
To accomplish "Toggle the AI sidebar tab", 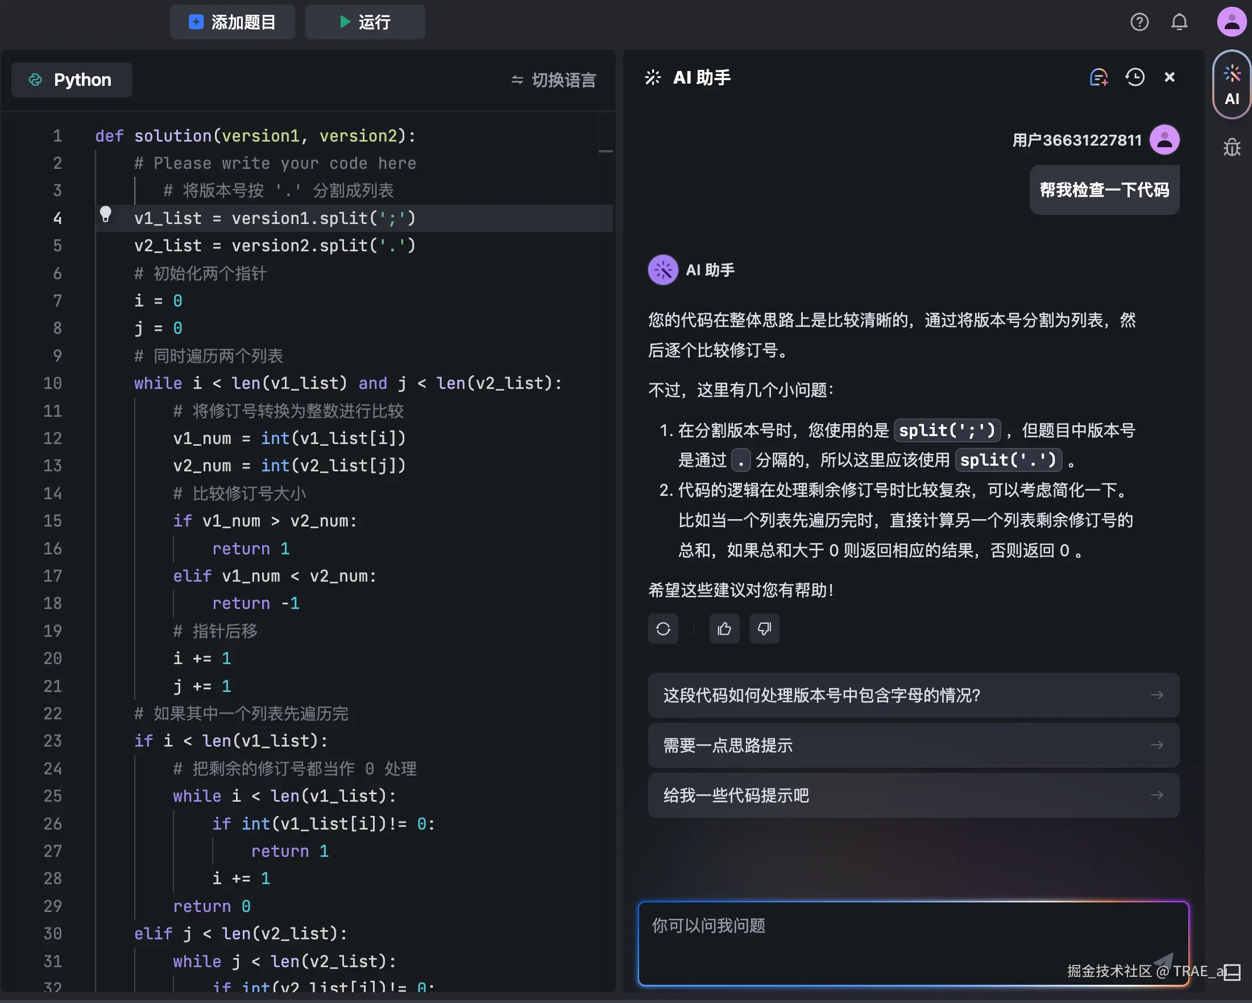I will click(x=1232, y=85).
